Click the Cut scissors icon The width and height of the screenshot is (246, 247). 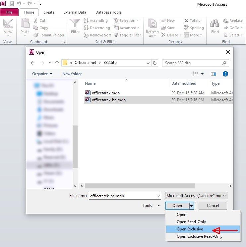pyautogui.click(x=36, y=21)
